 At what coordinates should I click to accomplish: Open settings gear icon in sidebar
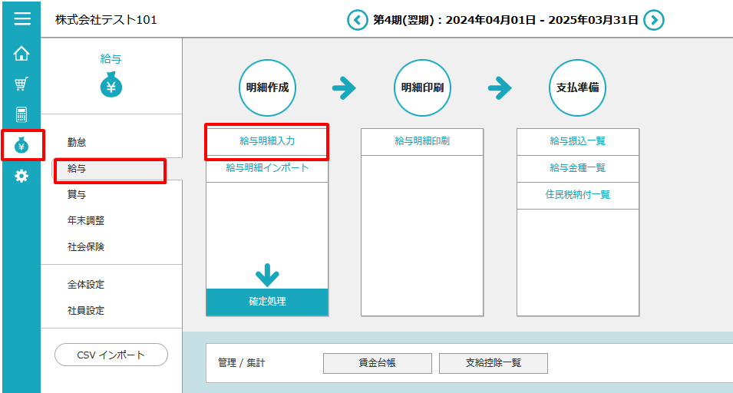[x=21, y=176]
